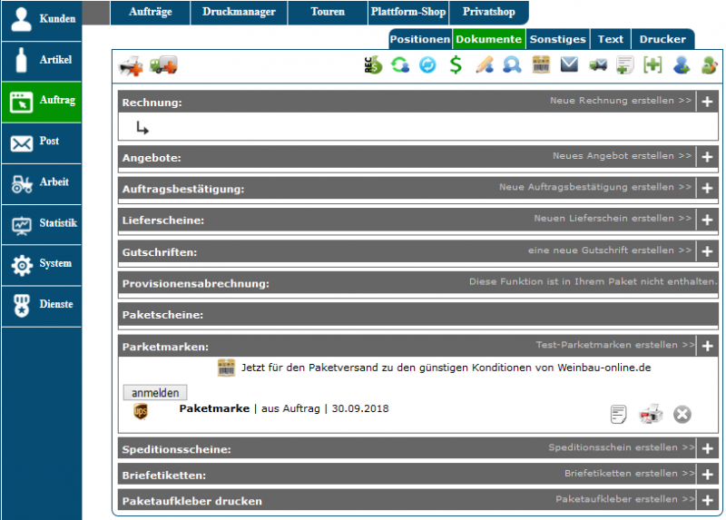This screenshot has width=726, height=520.
Task: Expand Speditionsscheine with plus button
Action: (707, 448)
